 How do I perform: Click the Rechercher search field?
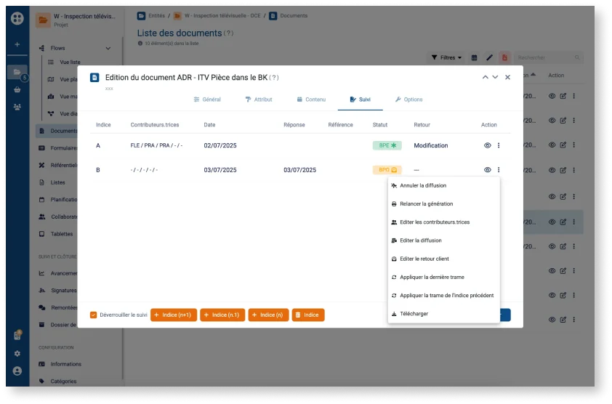(548, 58)
